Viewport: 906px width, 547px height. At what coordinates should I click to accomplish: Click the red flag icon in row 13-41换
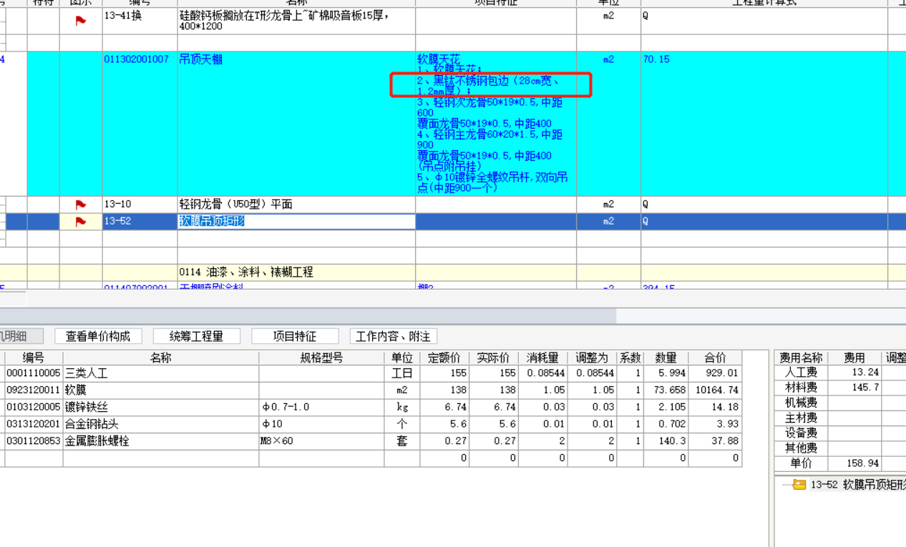81,21
